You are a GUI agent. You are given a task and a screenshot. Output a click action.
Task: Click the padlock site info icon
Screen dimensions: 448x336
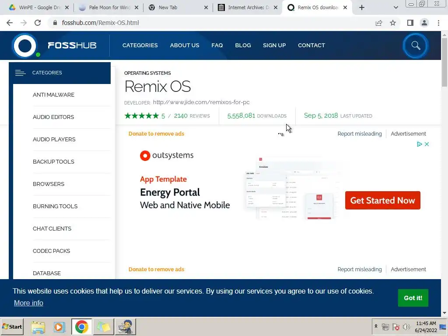pos(55,23)
